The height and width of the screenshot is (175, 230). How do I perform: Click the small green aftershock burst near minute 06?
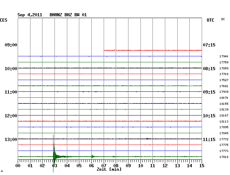(x=92, y=156)
